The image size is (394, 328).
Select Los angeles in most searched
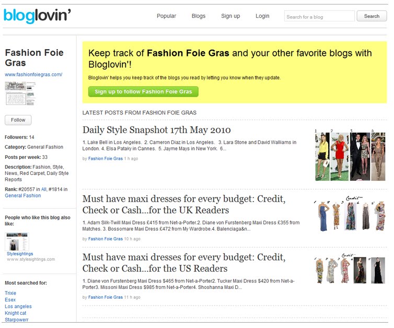(x=18, y=307)
